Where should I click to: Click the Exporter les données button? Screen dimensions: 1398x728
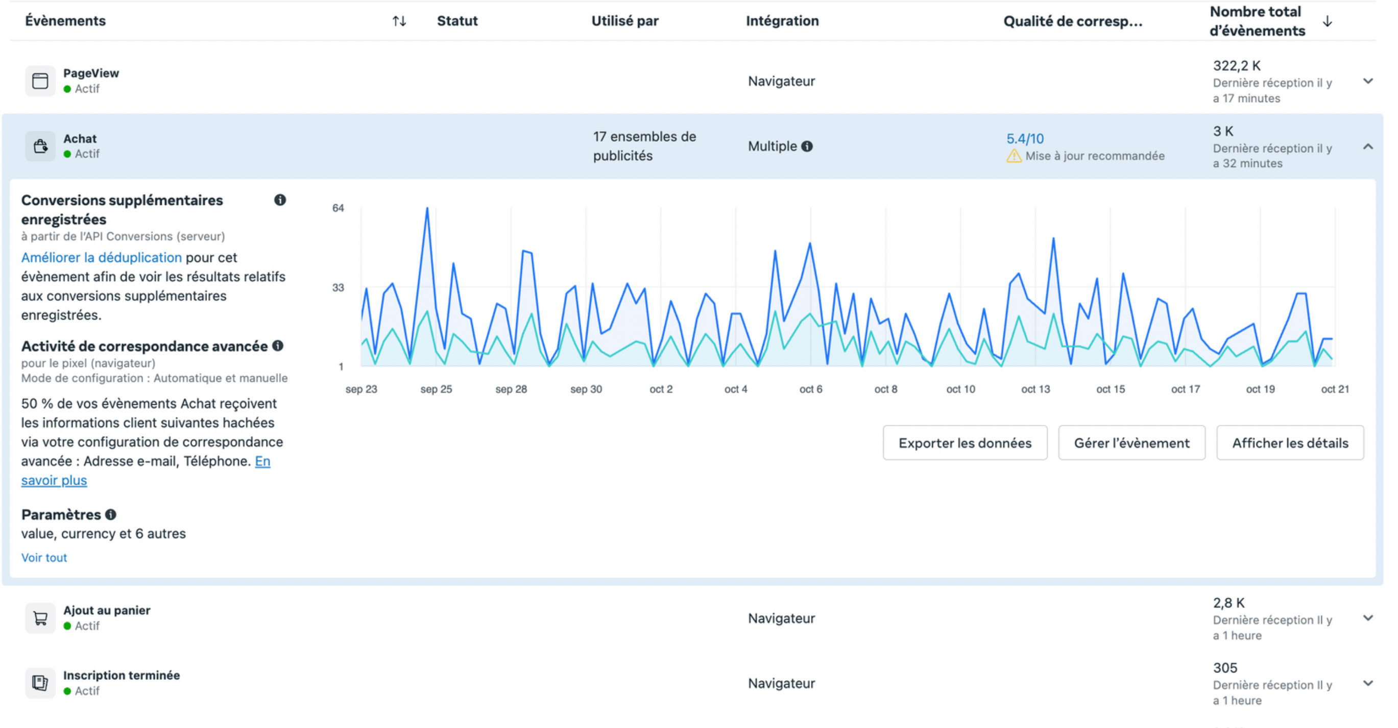click(x=965, y=443)
